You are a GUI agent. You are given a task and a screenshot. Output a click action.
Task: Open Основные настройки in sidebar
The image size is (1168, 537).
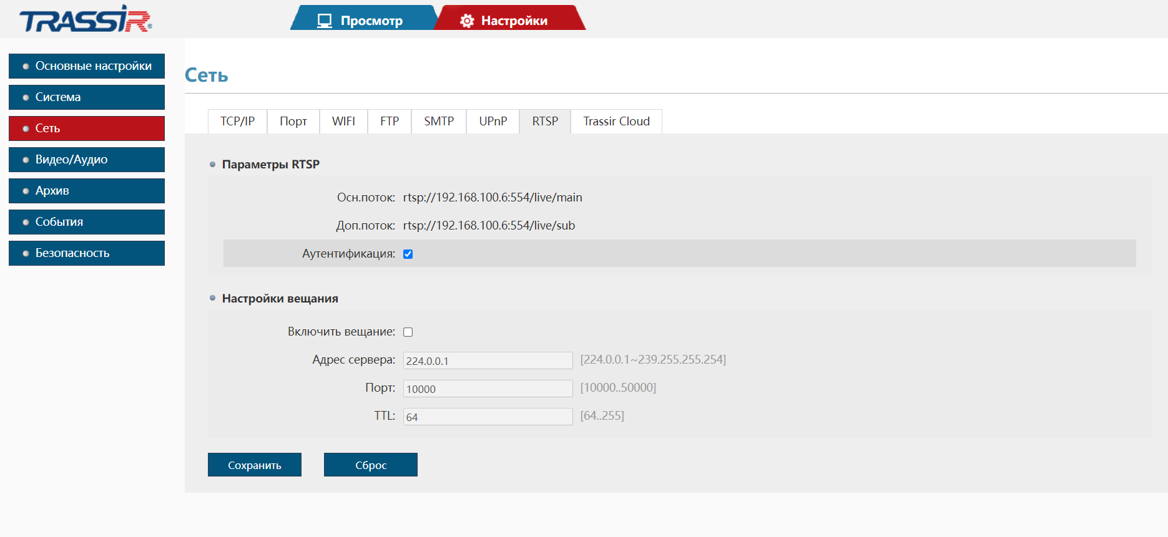tap(87, 66)
